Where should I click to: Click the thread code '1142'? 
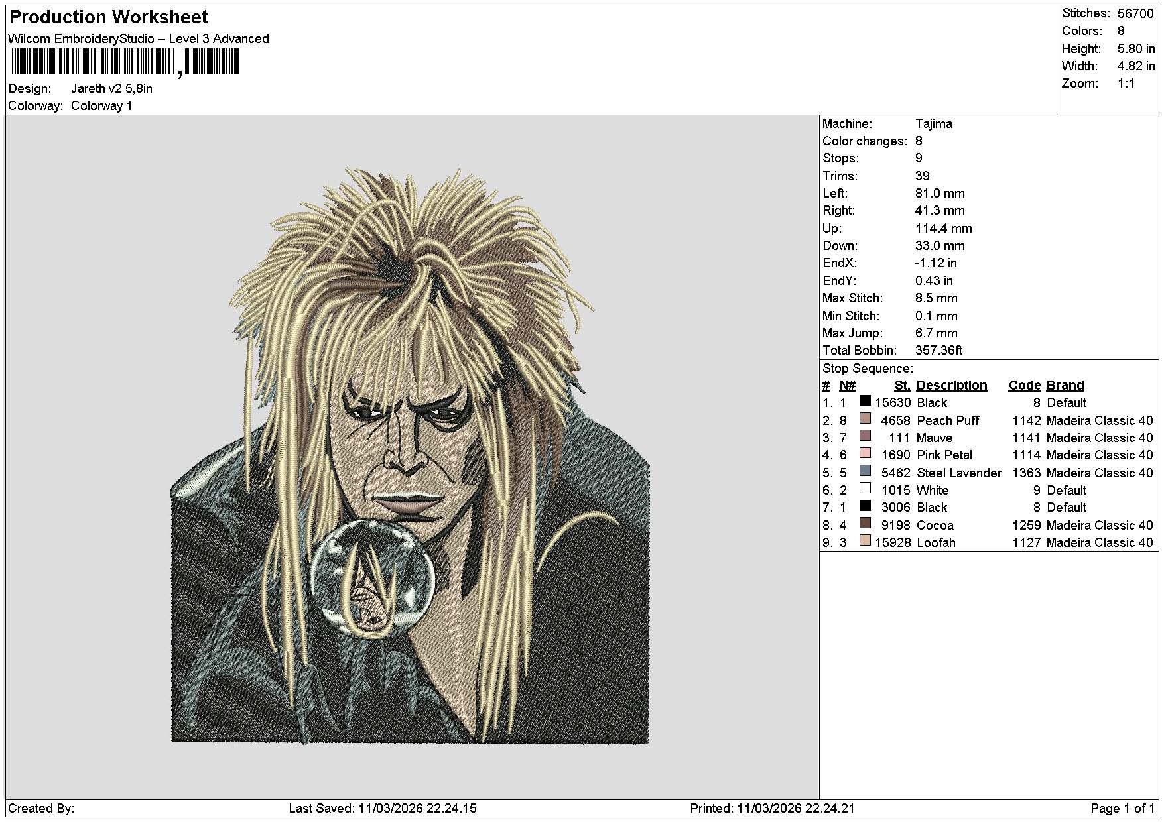click(x=1027, y=421)
